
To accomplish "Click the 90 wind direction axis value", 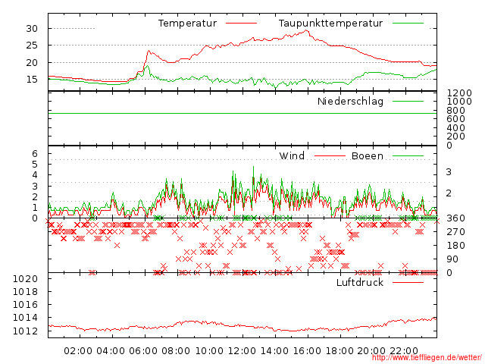I will pyautogui.click(x=452, y=259).
